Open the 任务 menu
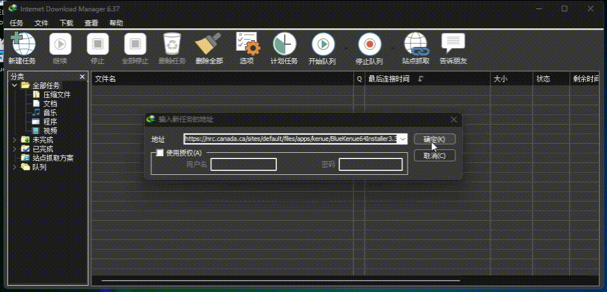This screenshot has height=292, width=607. [x=16, y=23]
